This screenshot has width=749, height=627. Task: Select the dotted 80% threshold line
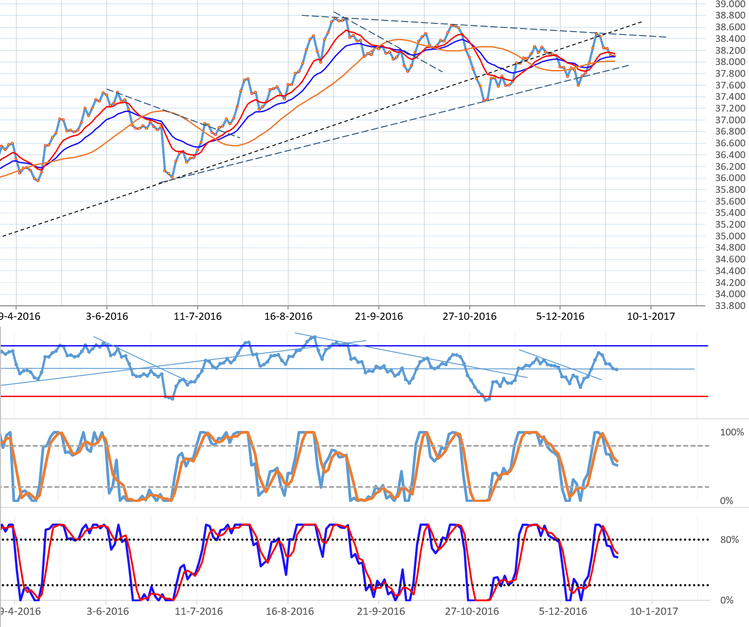pos(354,539)
